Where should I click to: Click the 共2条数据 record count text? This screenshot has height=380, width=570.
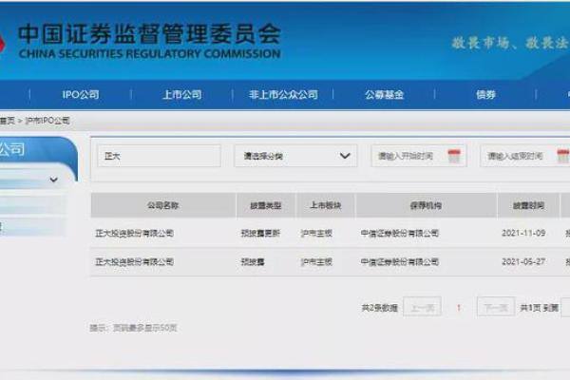(x=379, y=308)
